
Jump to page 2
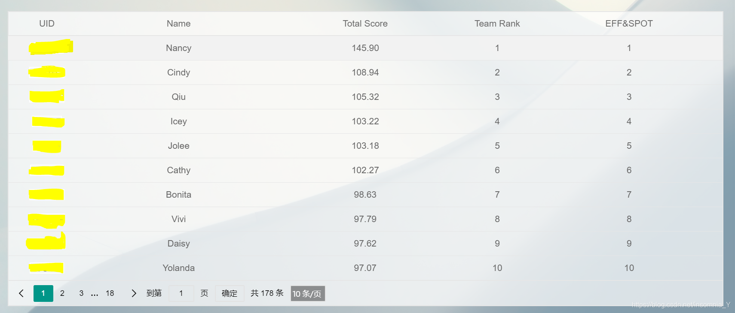tap(62, 293)
